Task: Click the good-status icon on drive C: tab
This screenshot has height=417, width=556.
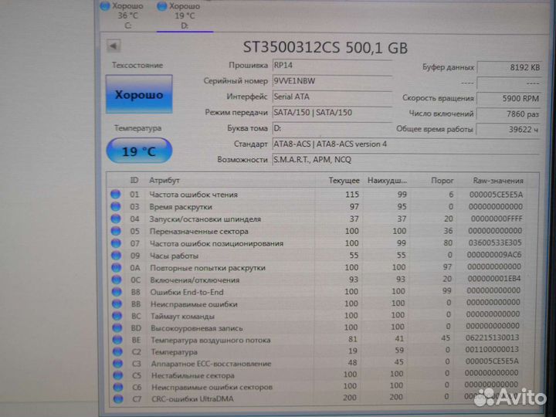Action: click(105, 6)
